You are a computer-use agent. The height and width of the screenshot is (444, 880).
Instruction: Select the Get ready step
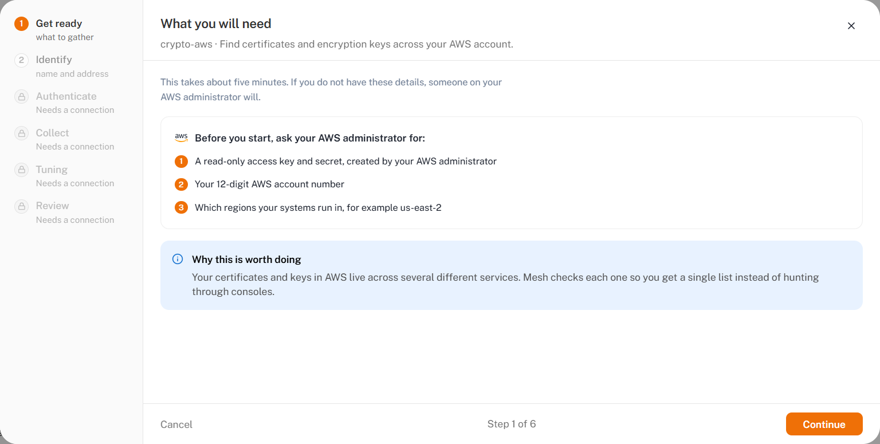click(71, 30)
